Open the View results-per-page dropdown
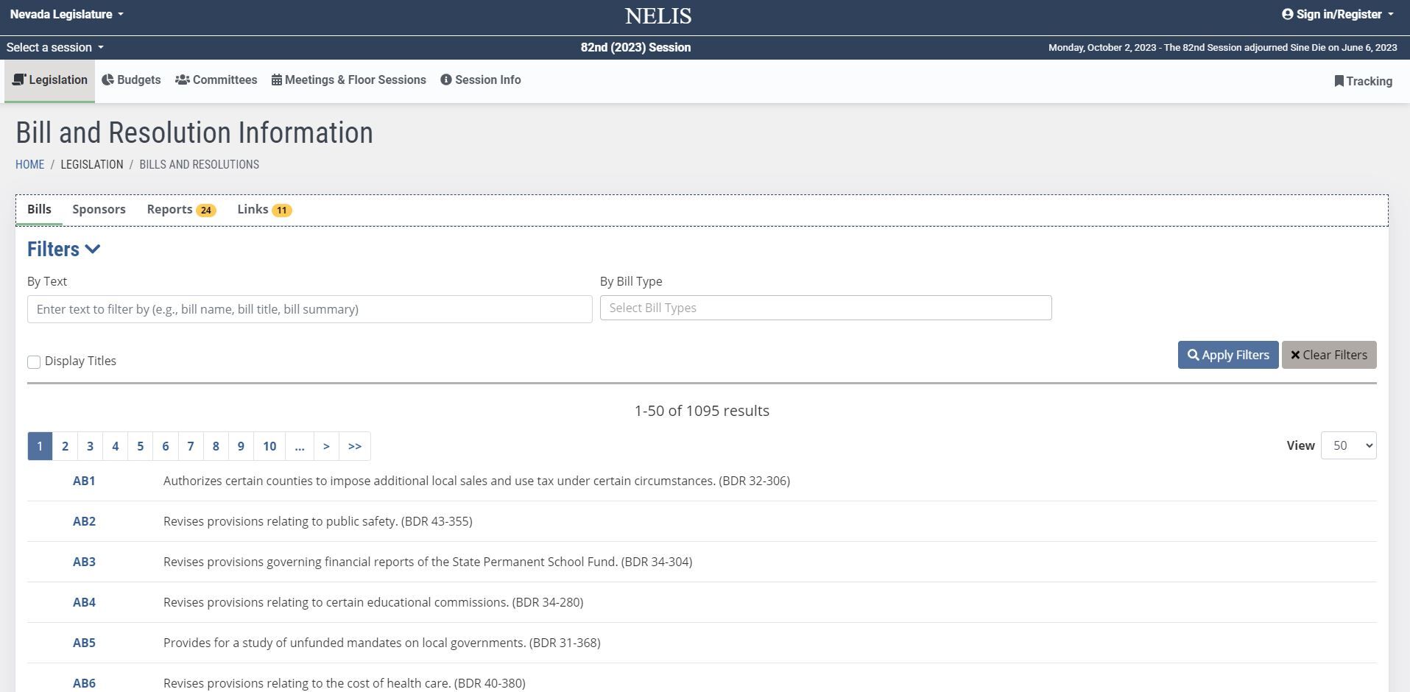This screenshot has height=692, width=1410. 1348,445
